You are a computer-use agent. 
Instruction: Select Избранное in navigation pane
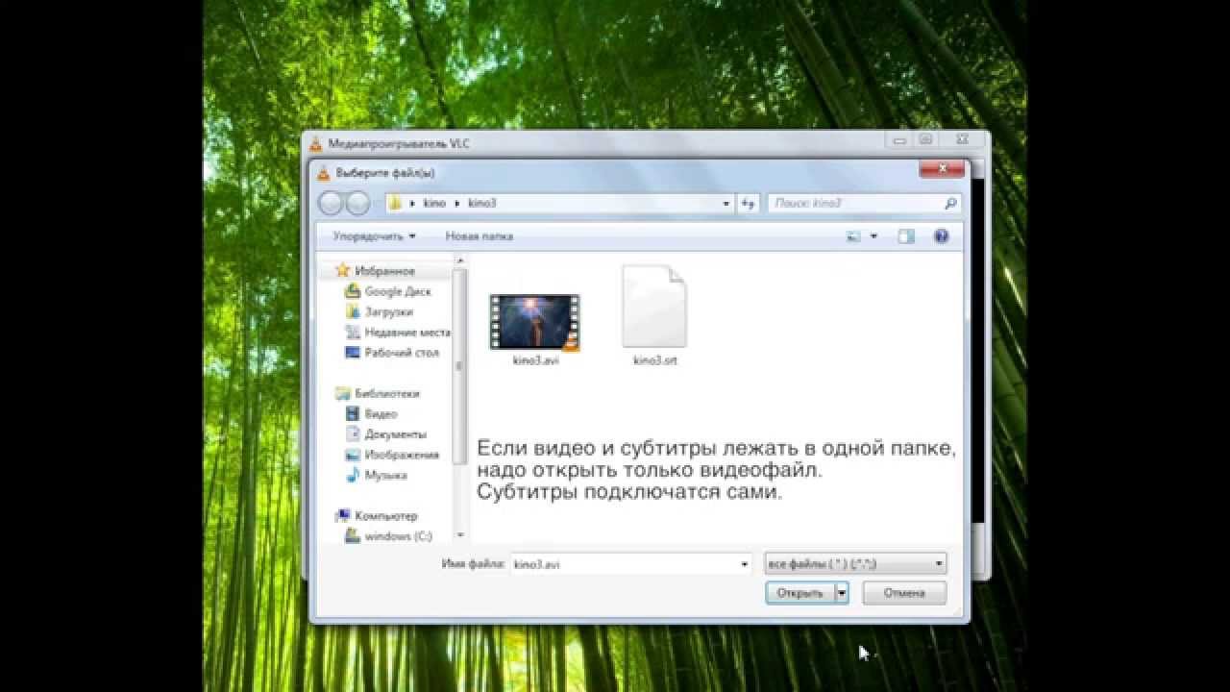coord(384,271)
